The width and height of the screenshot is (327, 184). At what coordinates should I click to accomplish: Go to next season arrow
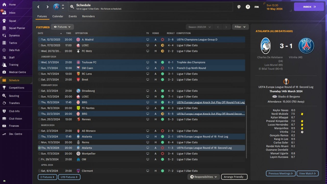(226, 27)
